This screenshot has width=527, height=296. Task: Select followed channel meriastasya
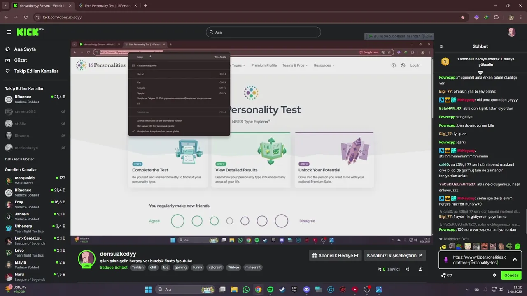click(x=35, y=148)
